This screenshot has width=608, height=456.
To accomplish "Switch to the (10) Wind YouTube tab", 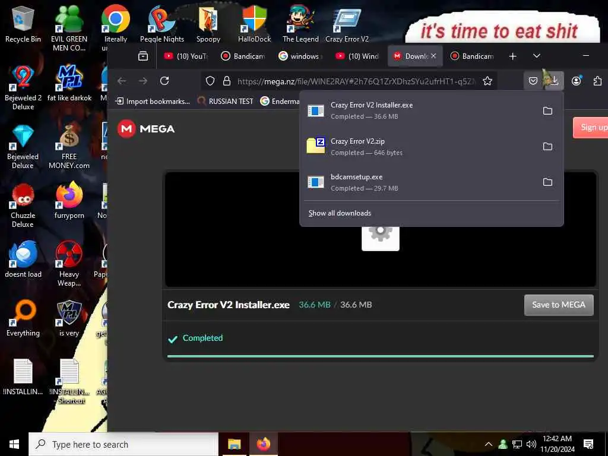I will coord(357,56).
